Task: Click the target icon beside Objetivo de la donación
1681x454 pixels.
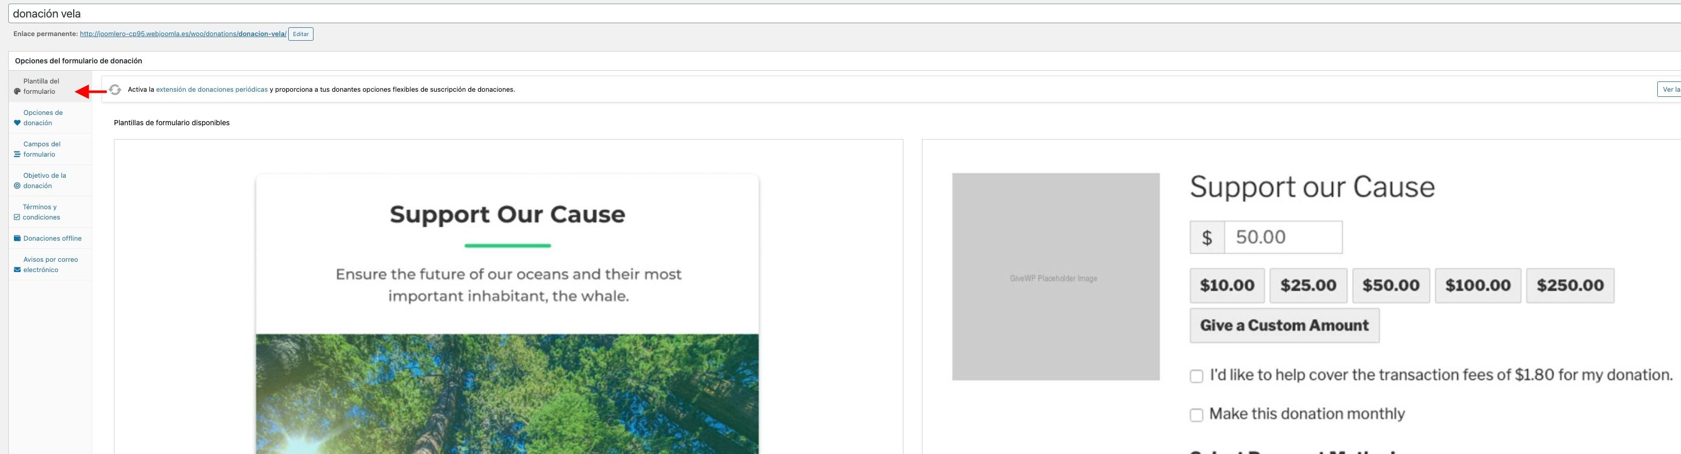Action: (17, 186)
